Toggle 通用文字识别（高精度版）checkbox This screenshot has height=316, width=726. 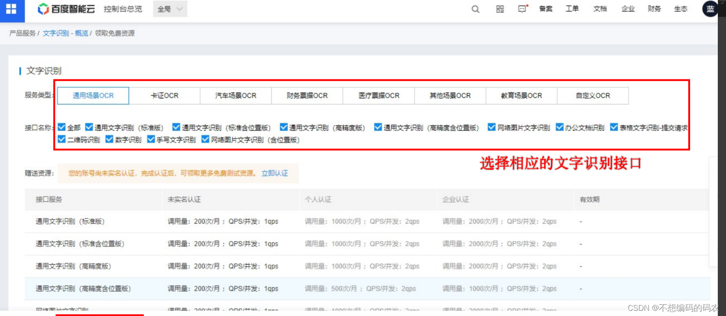284,127
